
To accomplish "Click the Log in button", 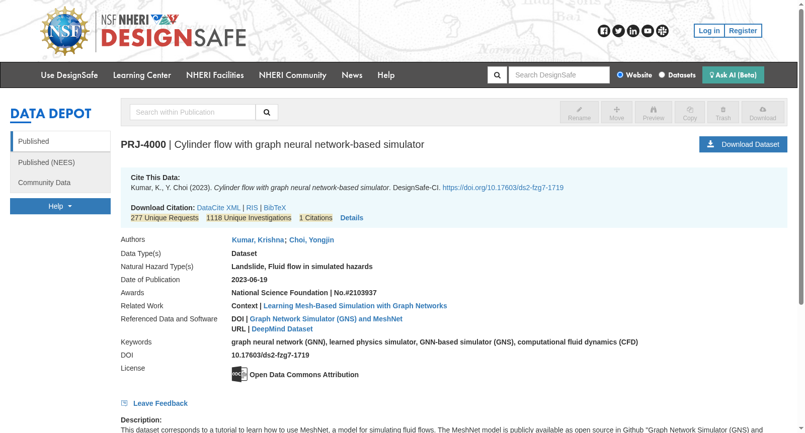I will (x=709, y=31).
